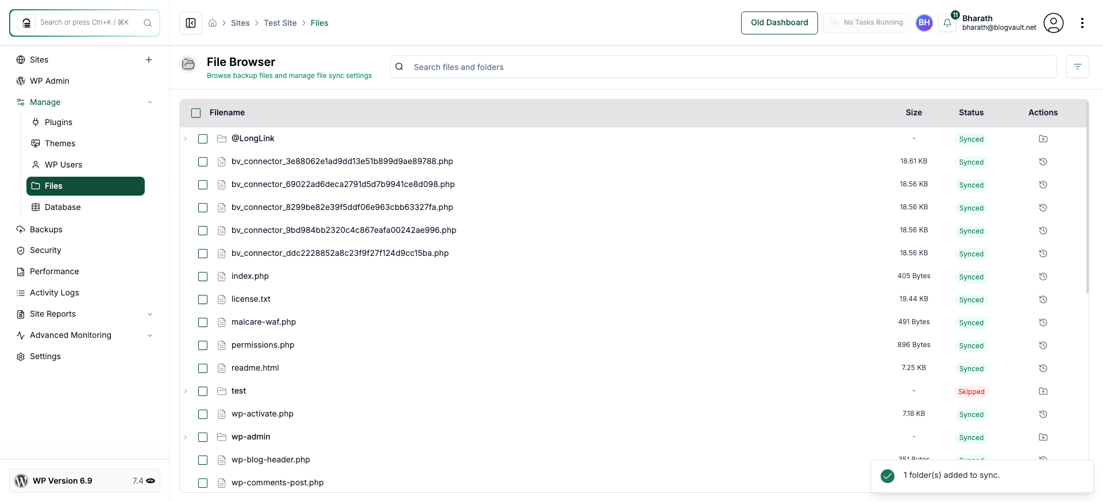This screenshot has width=1103, height=502.
Task: Check the permissions.php checkbox
Action: [x=203, y=345]
